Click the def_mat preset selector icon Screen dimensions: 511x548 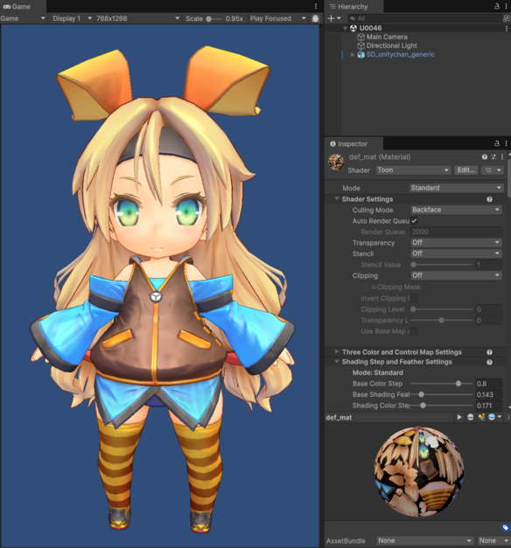tap(493, 157)
